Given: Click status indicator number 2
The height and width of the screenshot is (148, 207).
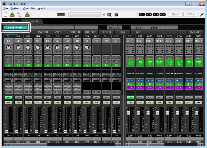Looking at the screenshot, I should click(x=149, y=14).
